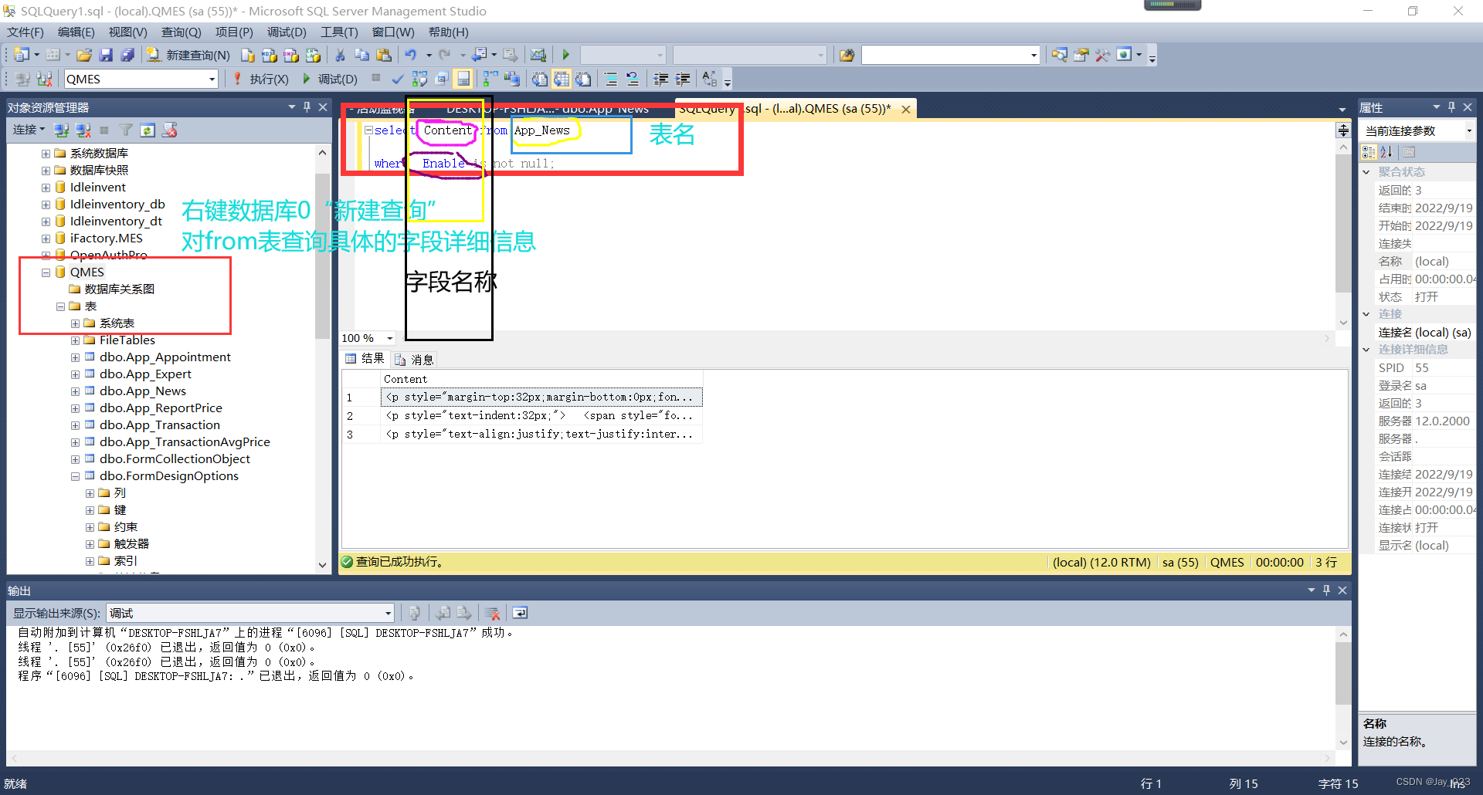Switch to the 结果 results tab
Image resolution: width=1483 pixels, height=795 pixels.
point(365,359)
